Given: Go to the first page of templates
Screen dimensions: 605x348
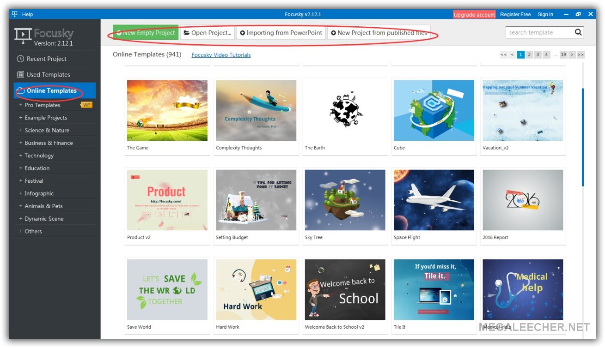Looking at the screenshot, I should click(x=503, y=54).
